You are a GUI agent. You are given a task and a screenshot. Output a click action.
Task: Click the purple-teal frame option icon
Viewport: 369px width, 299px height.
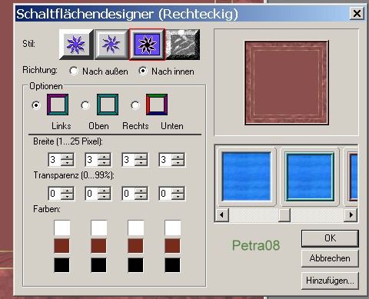58,105
